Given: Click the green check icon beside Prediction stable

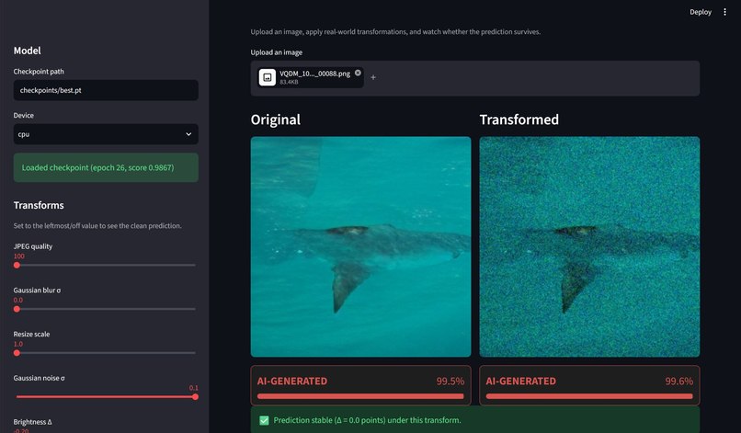Looking at the screenshot, I should (x=264, y=420).
